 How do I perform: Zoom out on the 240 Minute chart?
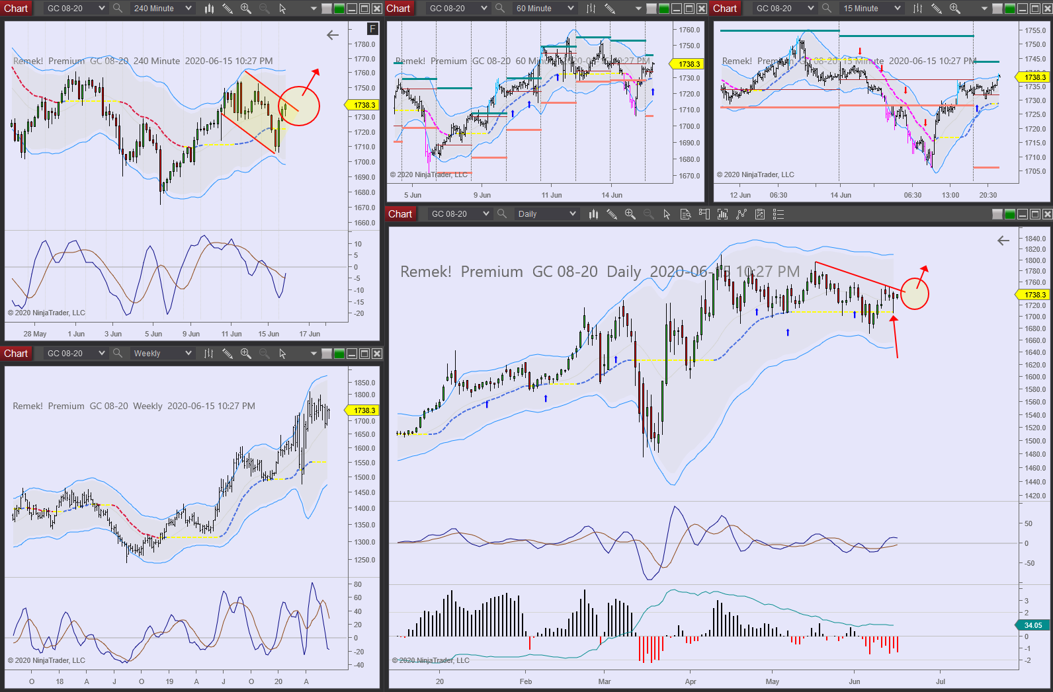[265, 9]
